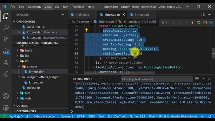Open Run and Debug view
215x121 pixels.
tap(6, 51)
